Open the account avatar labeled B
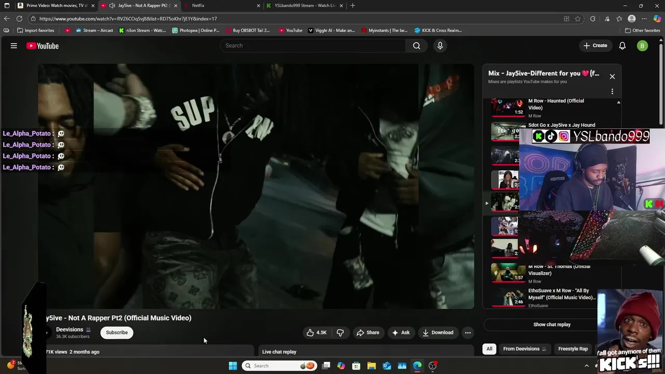665x374 pixels. click(x=642, y=46)
